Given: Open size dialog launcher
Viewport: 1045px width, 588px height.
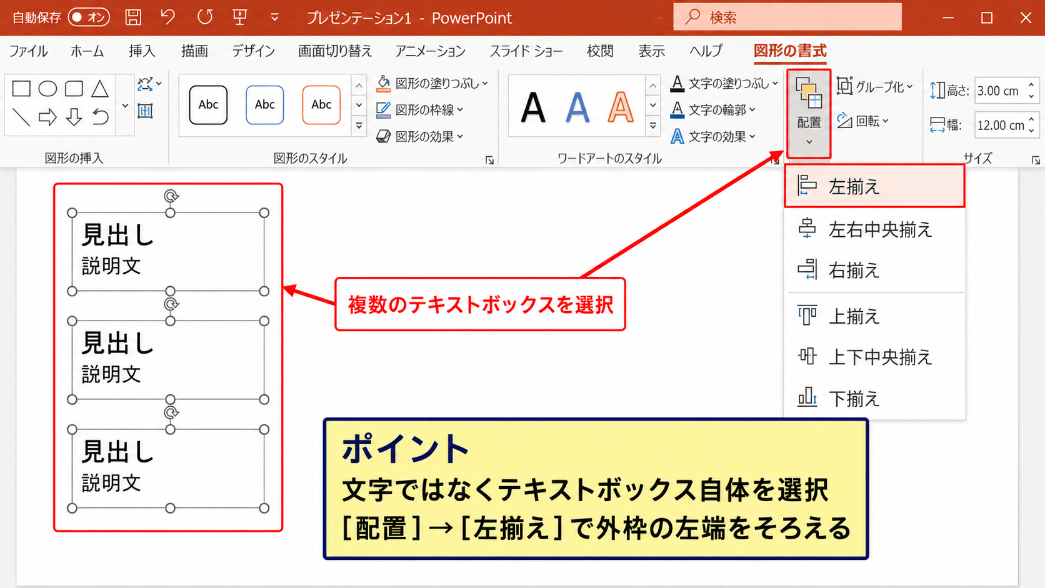Looking at the screenshot, I should pos(1036,161).
